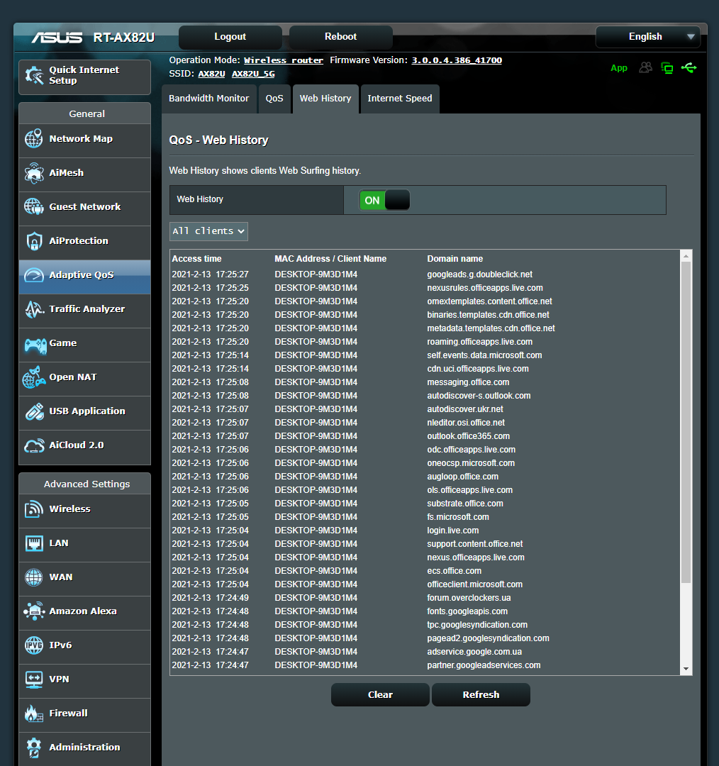Click the partner.googleadservices.com entry
This screenshot has width=719, height=766.
[484, 665]
